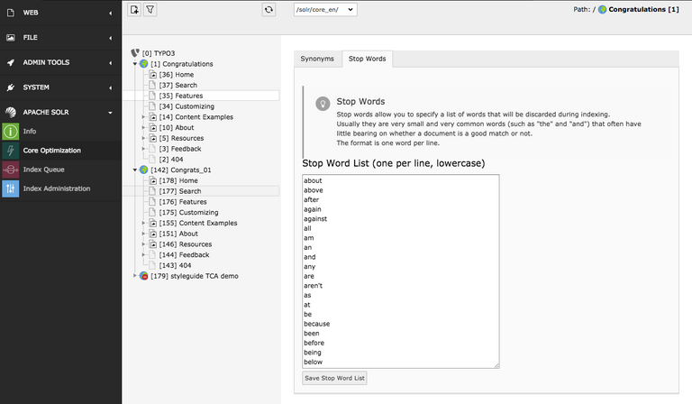Open the Index Queue module icon
The image size is (692, 404).
click(x=10, y=170)
